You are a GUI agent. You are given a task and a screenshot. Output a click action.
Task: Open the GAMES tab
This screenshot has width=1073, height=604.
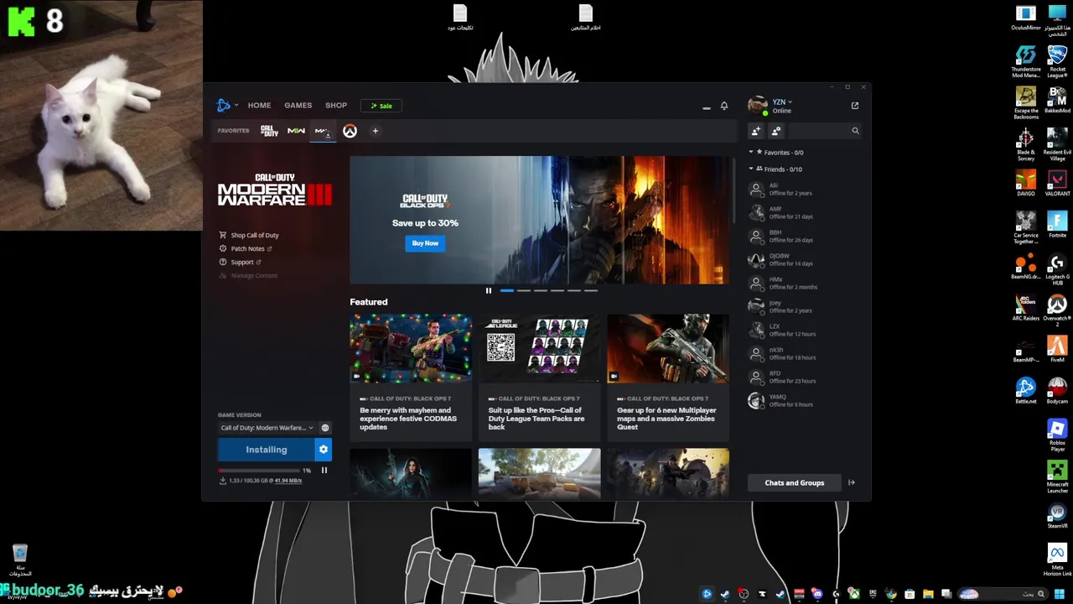click(x=298, y=106)
